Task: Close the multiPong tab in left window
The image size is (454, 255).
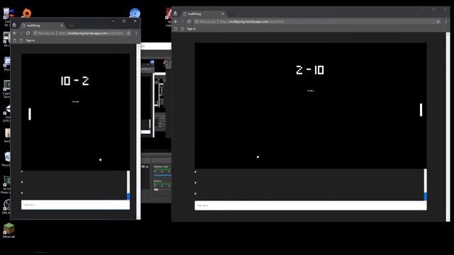Action: tap(62, 25)
